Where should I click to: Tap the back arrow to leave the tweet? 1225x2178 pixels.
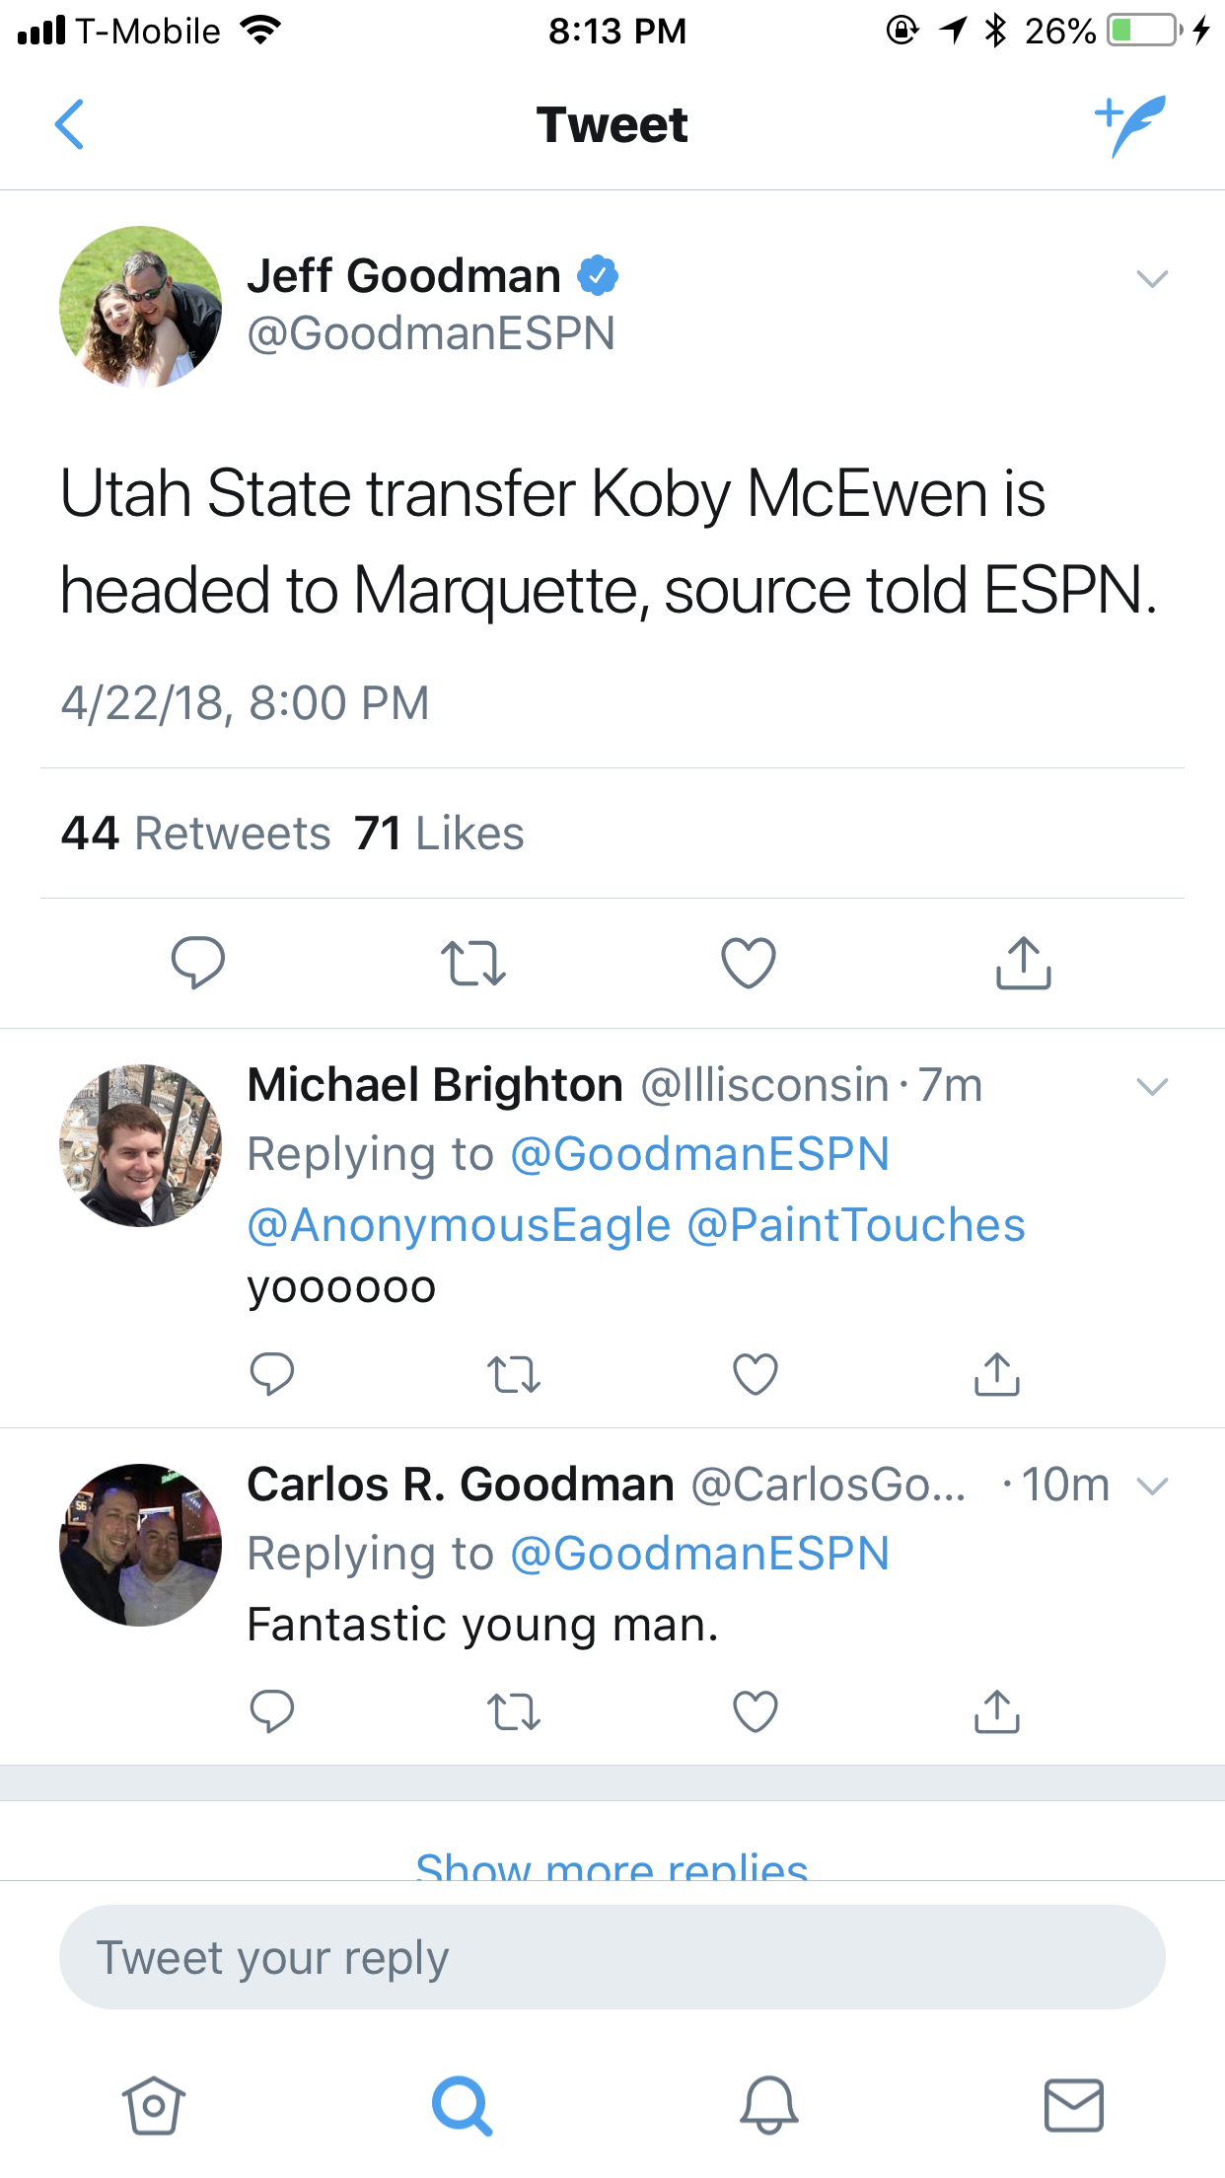pyautogui.click(x=70, y=125)
